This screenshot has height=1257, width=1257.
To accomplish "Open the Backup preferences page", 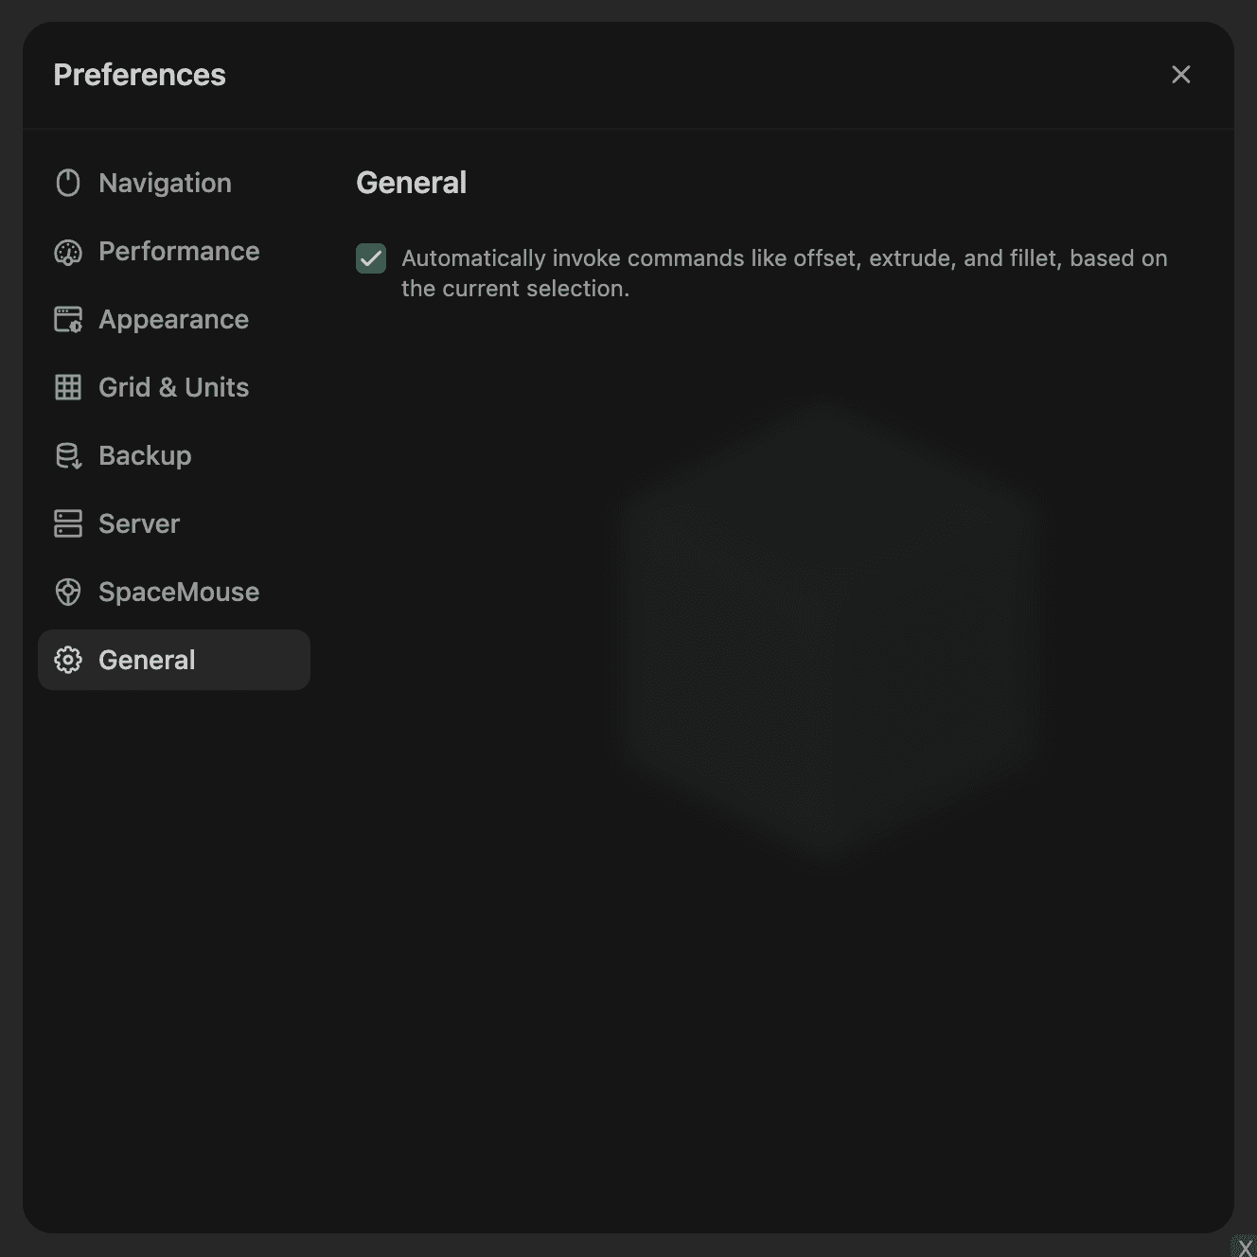I will coord(145,455).
